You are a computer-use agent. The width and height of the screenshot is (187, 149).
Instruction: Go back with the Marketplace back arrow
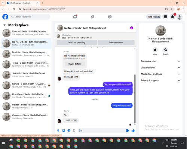click(x=4, y=25)
